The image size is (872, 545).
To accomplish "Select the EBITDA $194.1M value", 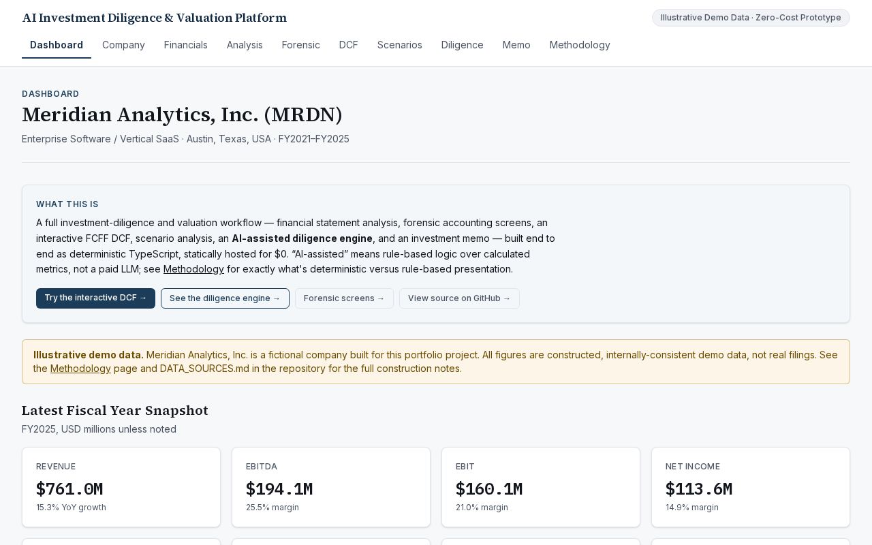I will point(279,489).
